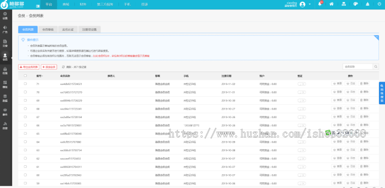
Task: Tick the checkbox for row 71
Action: tap(25, 84)
